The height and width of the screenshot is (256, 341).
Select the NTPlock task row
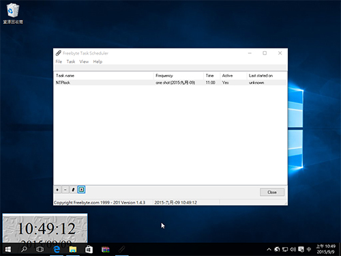(170, 83)
